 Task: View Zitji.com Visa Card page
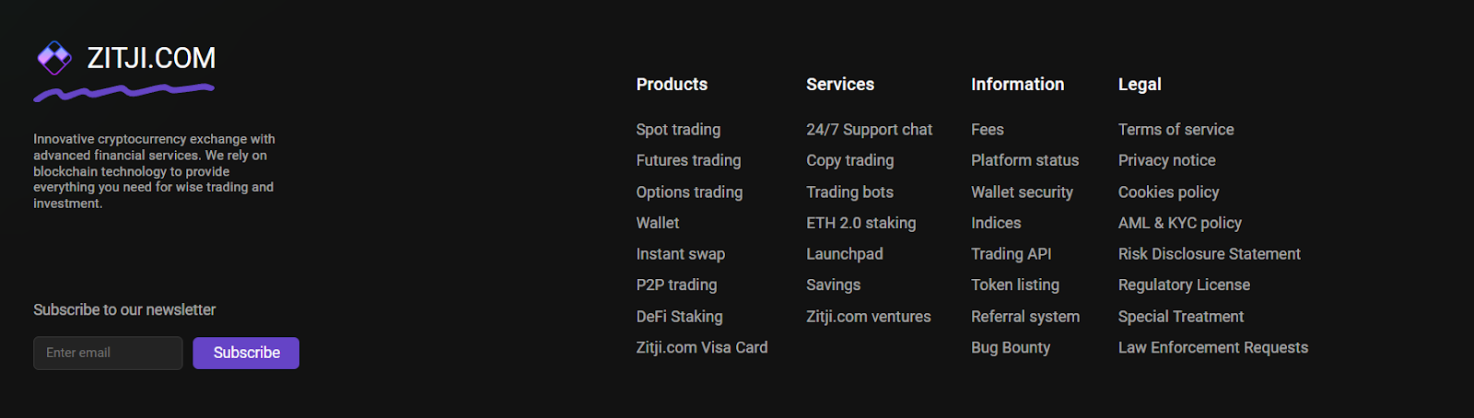[701, 347]
